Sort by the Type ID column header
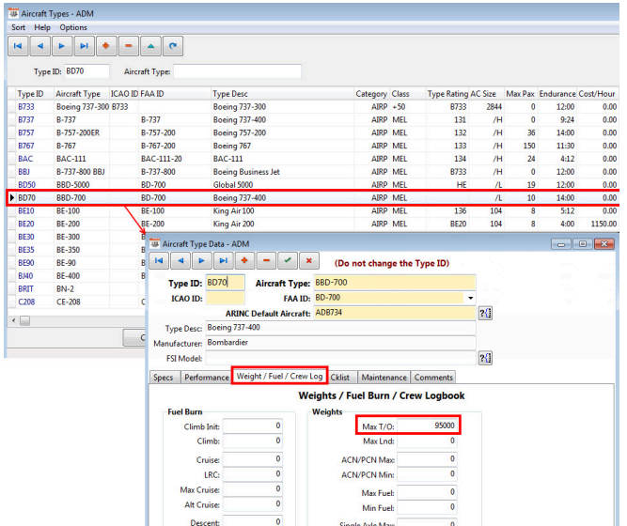Viewport: 627px width, 526px height. (35, 94)
